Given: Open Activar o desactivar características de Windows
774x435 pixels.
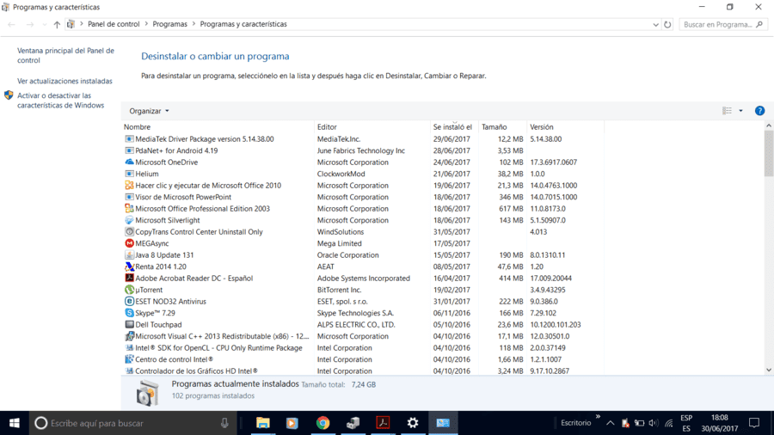Looking at the screenshot, I should (61, 100).
